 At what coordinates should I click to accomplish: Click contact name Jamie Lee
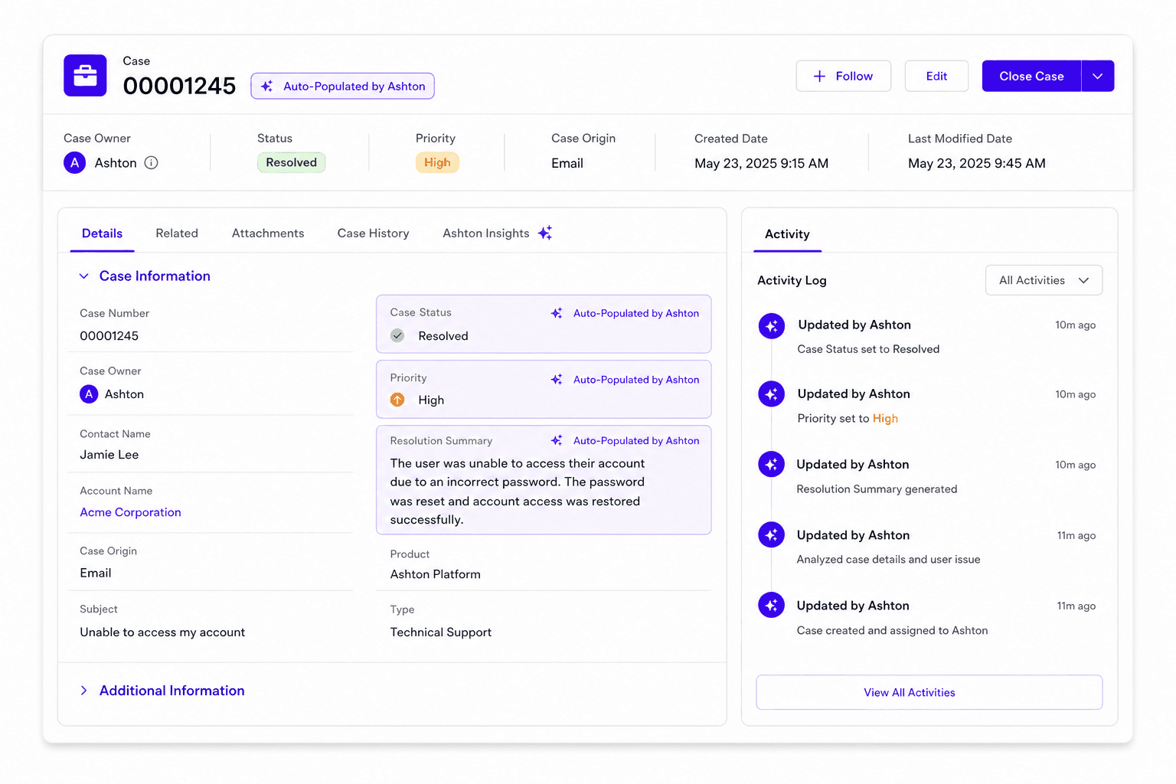pos(109,455)
